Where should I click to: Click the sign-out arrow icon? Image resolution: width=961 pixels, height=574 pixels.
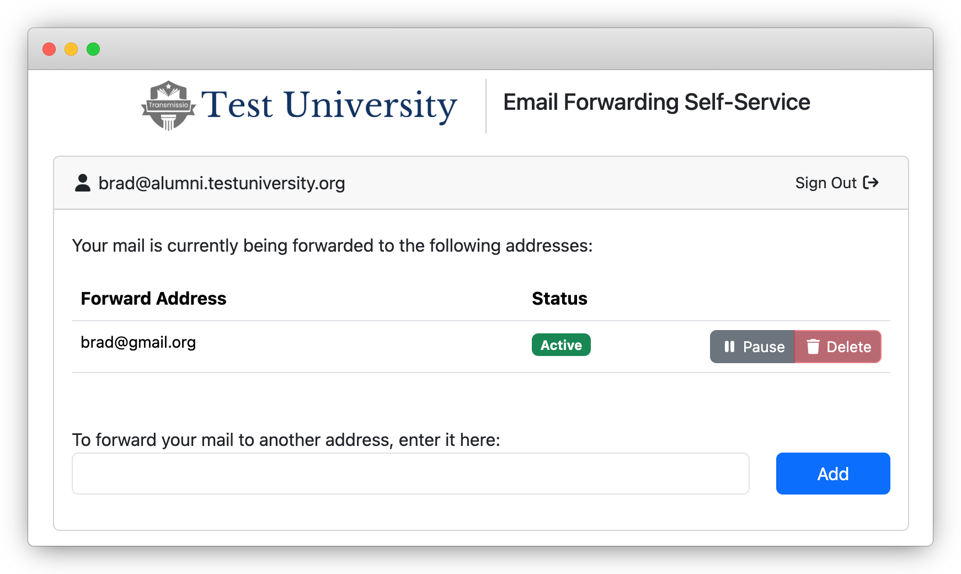tap(871, 183)
